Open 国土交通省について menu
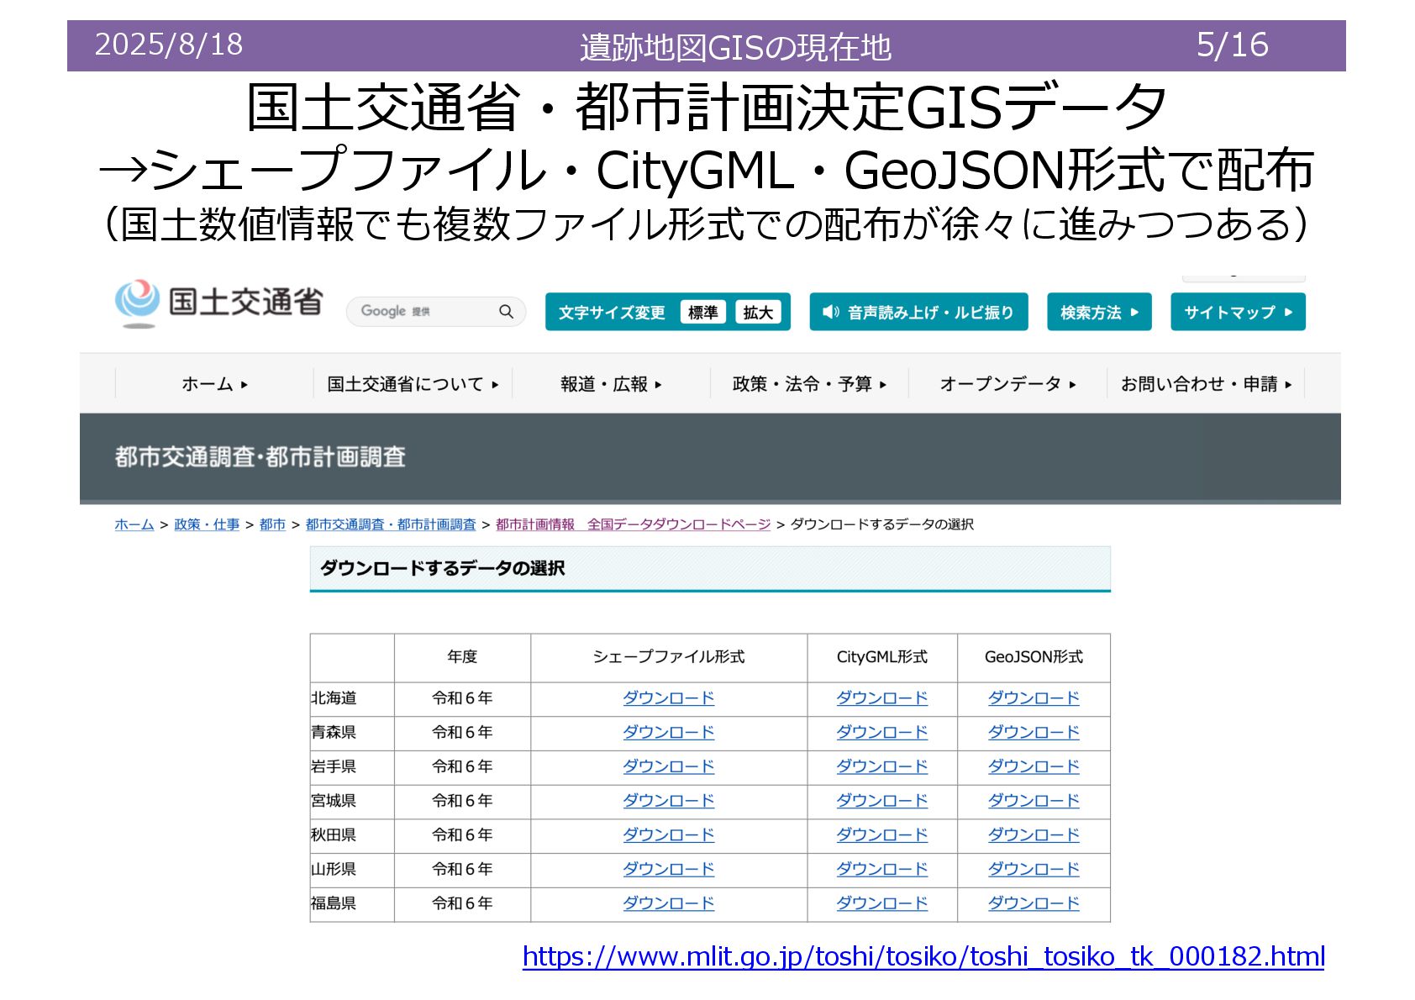Screen dimensions: 1415x1000 coord(413,384)
